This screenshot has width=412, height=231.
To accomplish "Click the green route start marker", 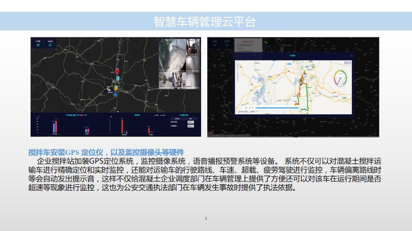I will point(305,72).
